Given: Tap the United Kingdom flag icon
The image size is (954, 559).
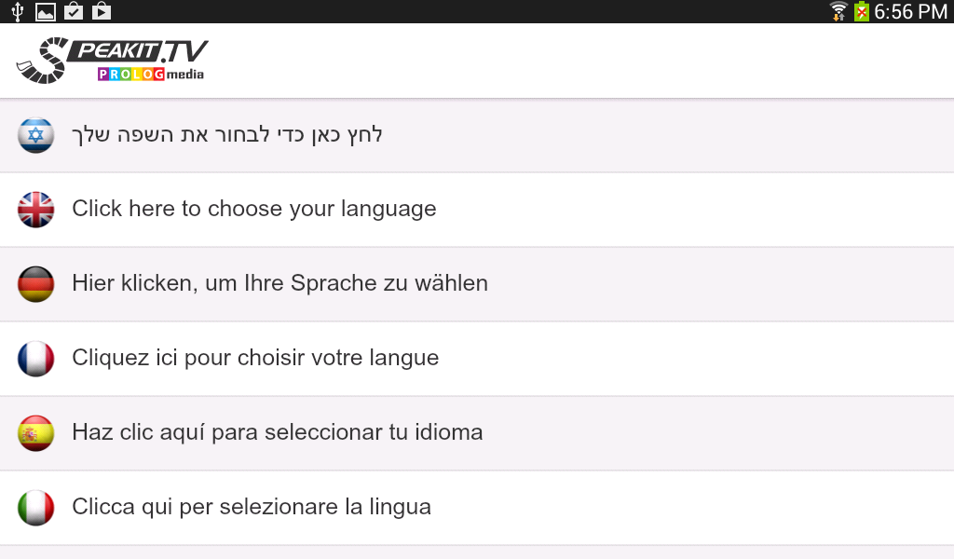Looking at the screenshot, I should click(36, 210).
